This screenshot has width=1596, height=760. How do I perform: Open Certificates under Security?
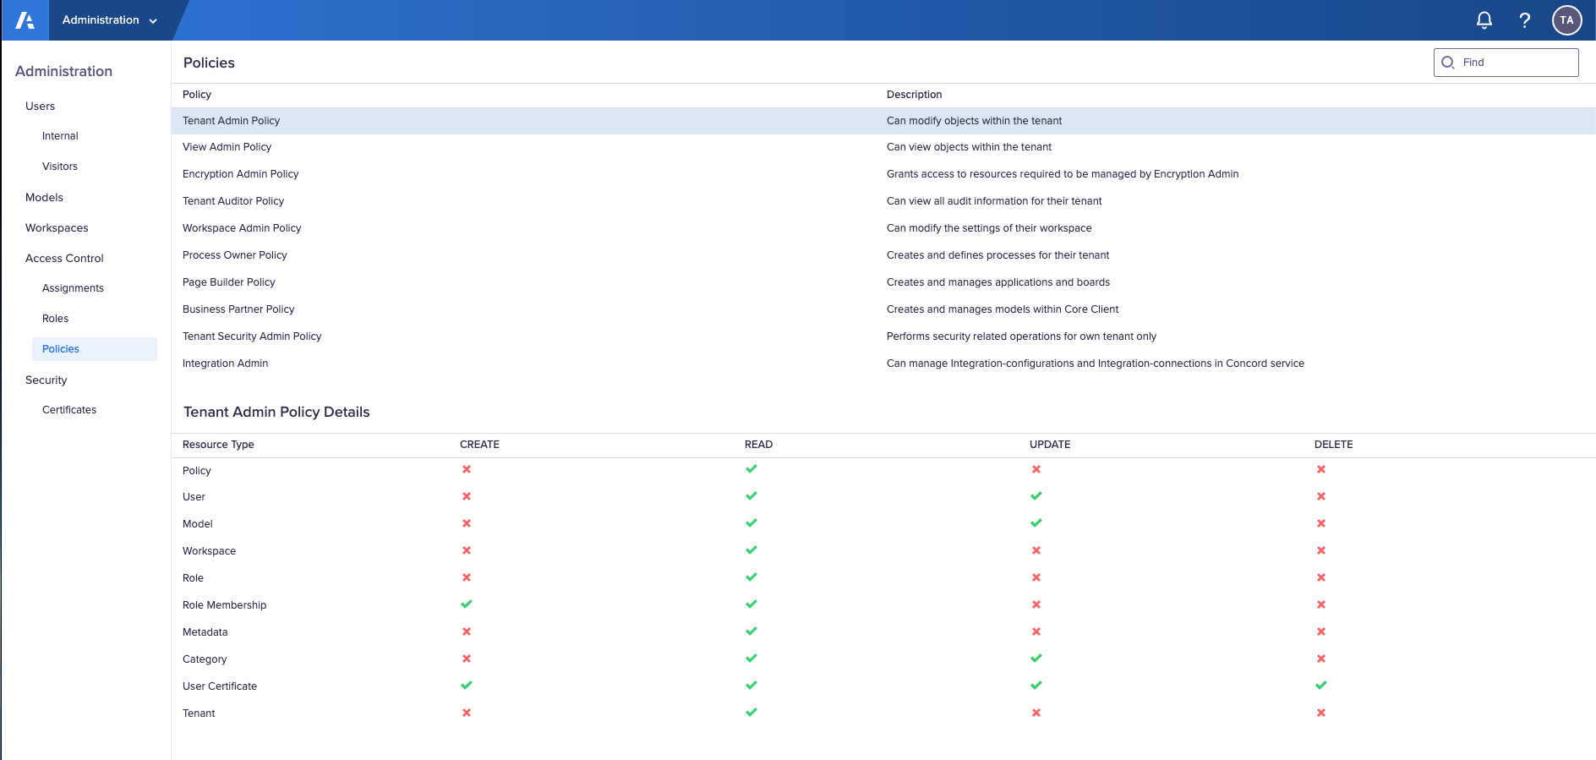[x=69, y=410]
